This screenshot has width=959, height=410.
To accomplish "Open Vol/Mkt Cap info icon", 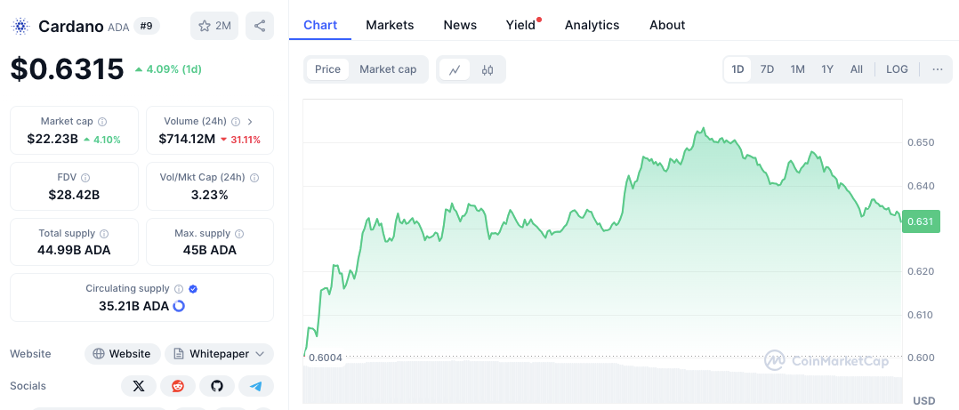I will 254,178.
